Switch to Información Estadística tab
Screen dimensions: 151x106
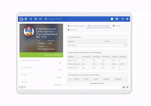click(76, 26)
